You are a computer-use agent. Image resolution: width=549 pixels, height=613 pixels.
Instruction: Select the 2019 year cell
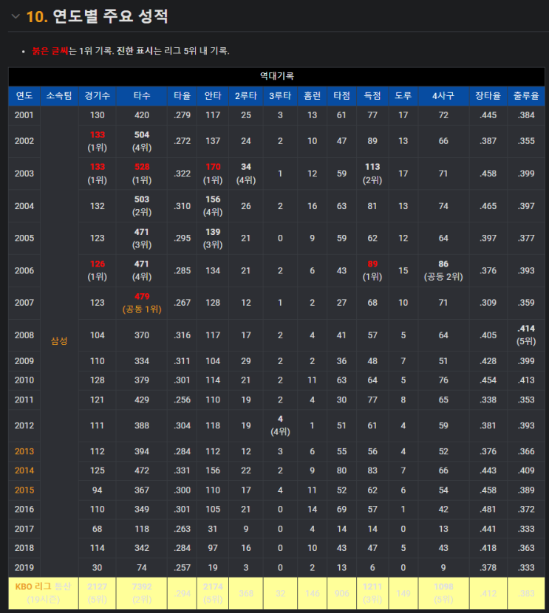(24, 568)
